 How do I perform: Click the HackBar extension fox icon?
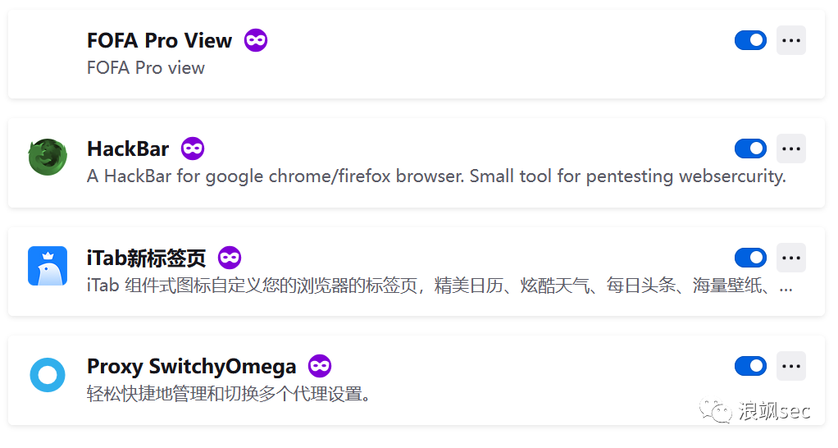48,158
